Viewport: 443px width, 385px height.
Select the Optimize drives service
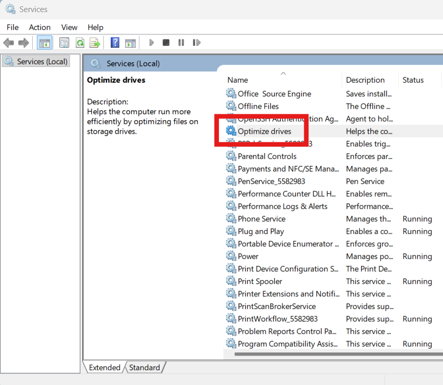click(x=264, y=131)
